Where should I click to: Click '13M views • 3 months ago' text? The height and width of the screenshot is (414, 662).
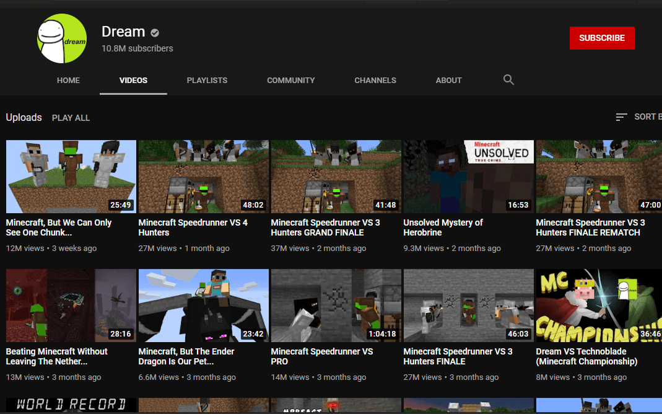coord(54,377)
